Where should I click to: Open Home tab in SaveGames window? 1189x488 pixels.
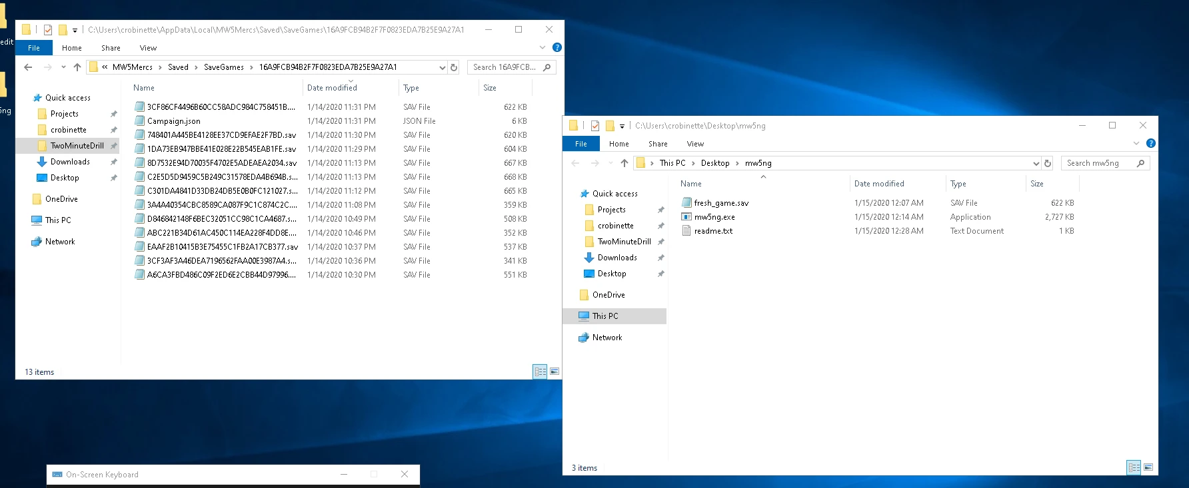[x=72, y=48]
